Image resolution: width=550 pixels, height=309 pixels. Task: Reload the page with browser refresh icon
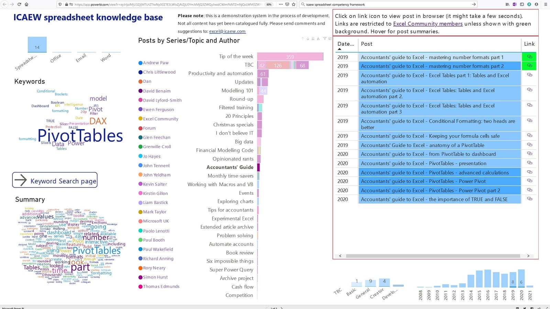(x=19, y=4)
